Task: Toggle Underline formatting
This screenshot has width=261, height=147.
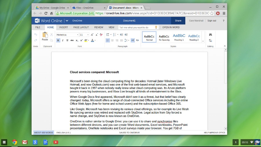Action: click(67, 40)
